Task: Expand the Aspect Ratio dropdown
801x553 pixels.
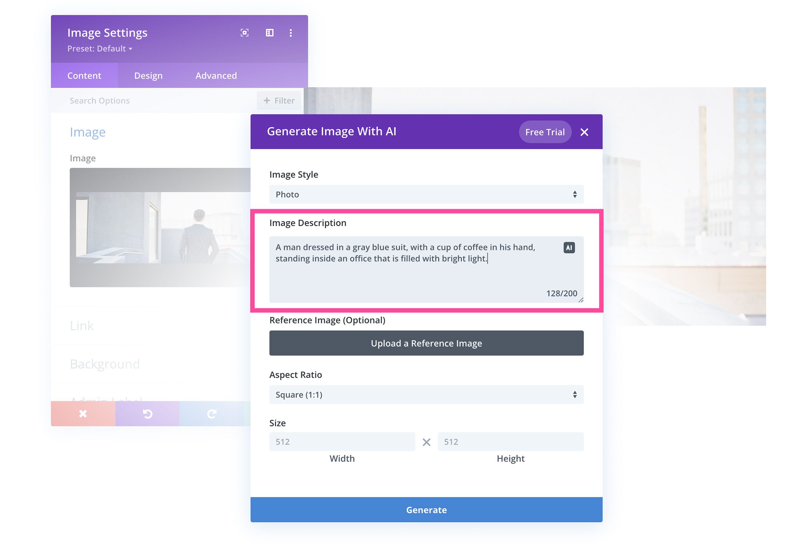Action: (x=426, y=394)
